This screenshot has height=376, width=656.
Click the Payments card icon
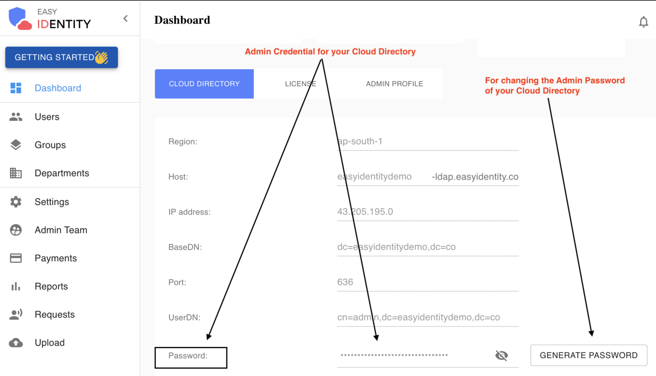pyautogui.click(x=16, y=258)
